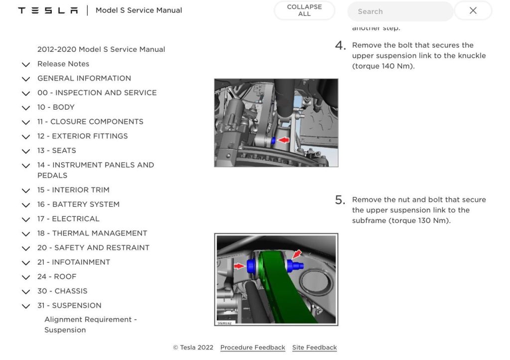Screen dimensions: 510x360
Task: Open the step 5 subframe bolt illustration
Action: pos(276,279)
